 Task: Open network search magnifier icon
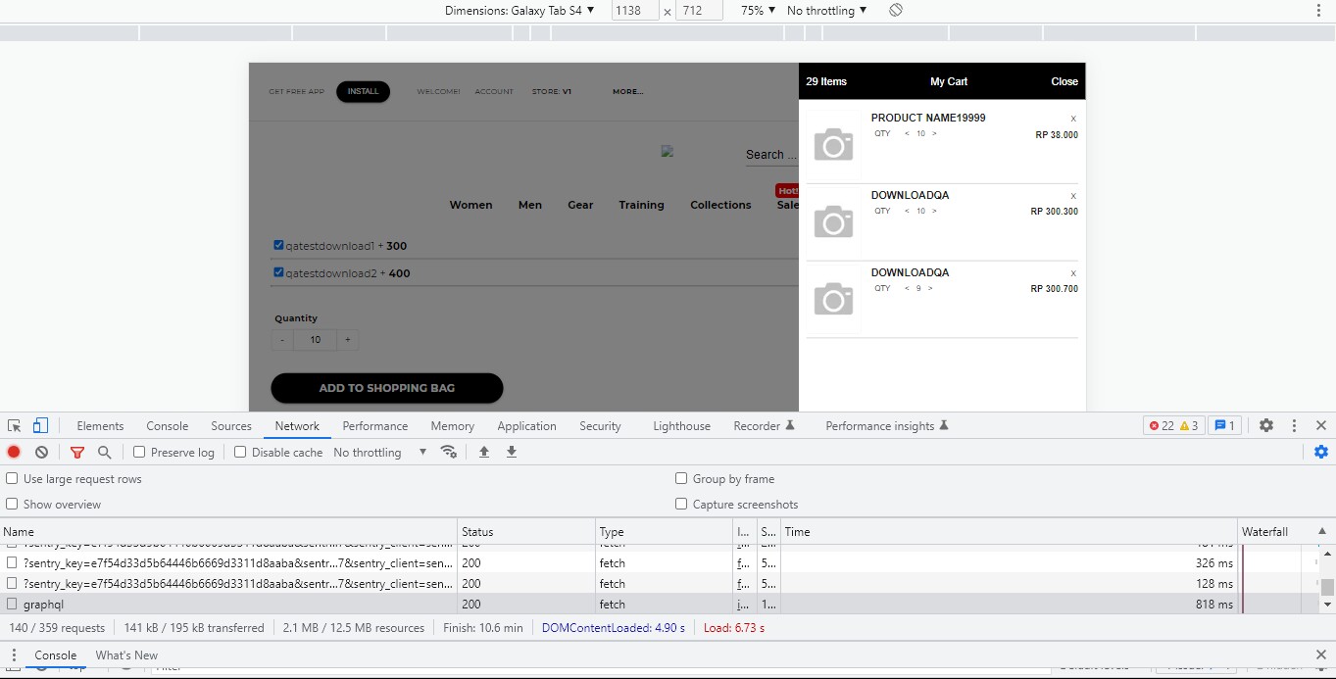(104, 452)
